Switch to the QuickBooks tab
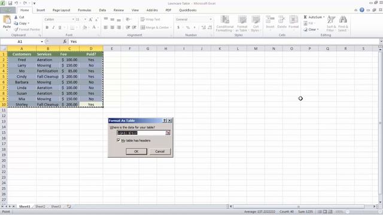 point(187,10)
